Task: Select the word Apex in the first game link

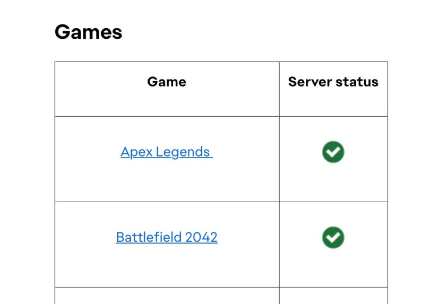Action: click(136, 152)
